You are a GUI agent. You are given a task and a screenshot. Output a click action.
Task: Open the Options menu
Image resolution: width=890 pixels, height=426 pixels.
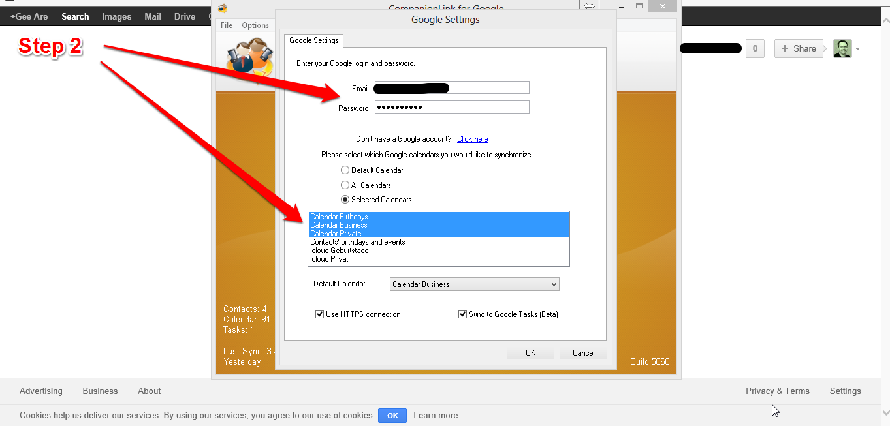click(x=255, y=25)
